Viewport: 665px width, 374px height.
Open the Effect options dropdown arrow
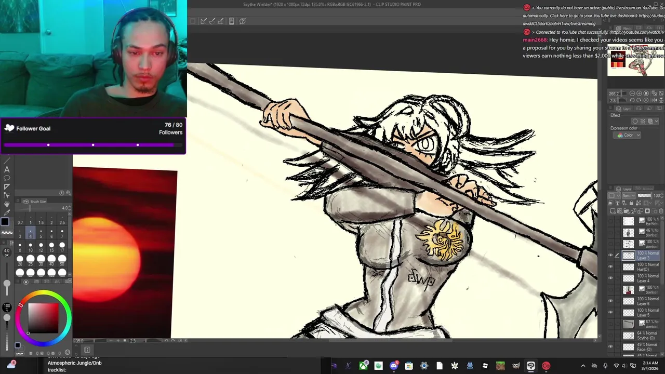(x=656, y=121)
